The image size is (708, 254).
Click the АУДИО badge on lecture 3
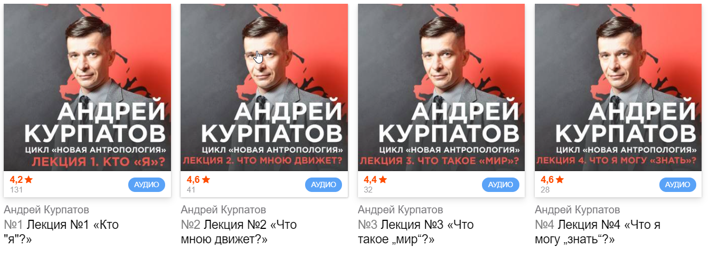coord(500,185)
